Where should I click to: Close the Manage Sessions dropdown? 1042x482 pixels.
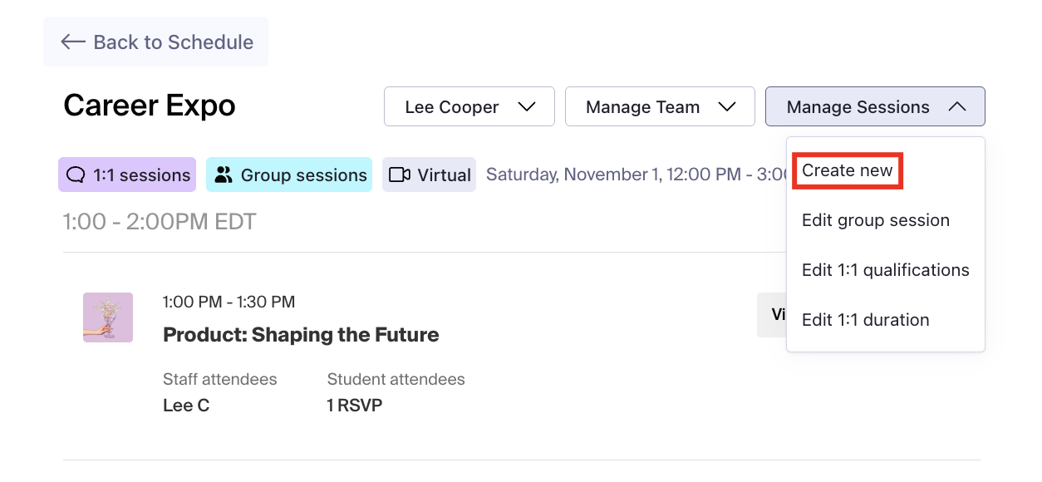[874, 107]
